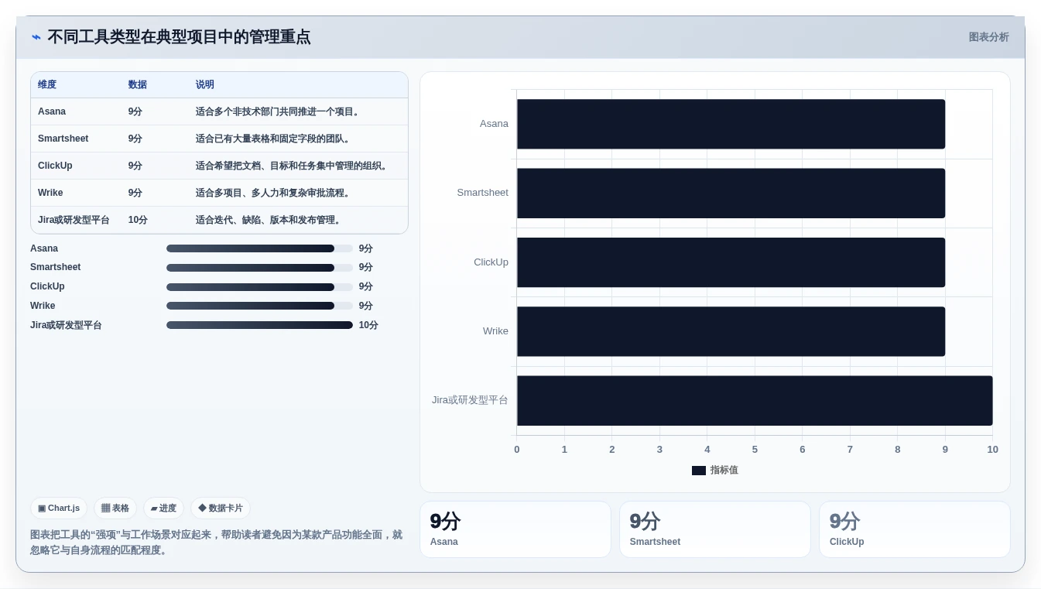This screenshot has width=1041, height=589.
Task: Click the Jira或研发型平台 bar in the chart
Action: pos(755,401)
